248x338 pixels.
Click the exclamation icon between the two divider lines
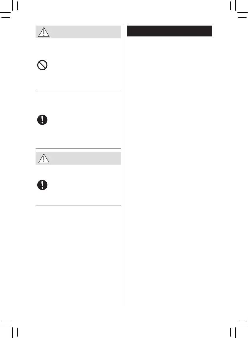42,120
